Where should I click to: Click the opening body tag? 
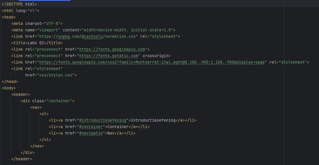pyautogui.click(x=9, y=88)
